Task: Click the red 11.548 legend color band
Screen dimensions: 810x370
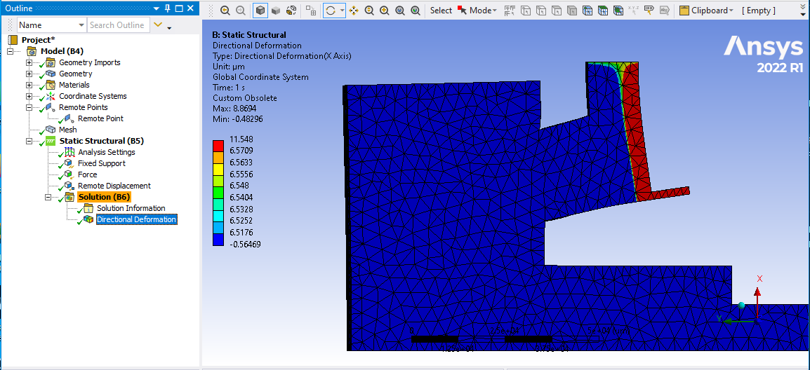Action: tap(219, 144)
